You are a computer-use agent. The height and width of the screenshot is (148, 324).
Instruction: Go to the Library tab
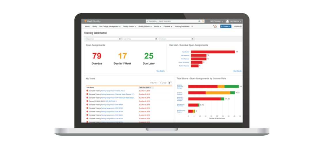[x=94, y=26]
